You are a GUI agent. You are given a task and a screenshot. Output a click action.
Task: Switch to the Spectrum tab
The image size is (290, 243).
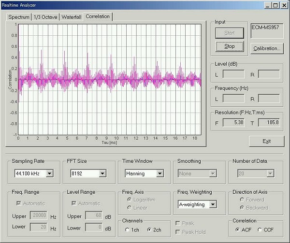coord(19,17)
